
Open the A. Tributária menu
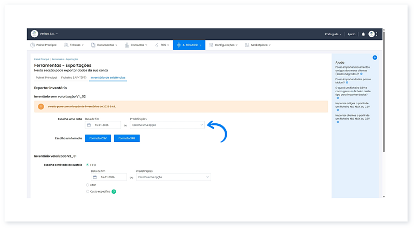189,45
